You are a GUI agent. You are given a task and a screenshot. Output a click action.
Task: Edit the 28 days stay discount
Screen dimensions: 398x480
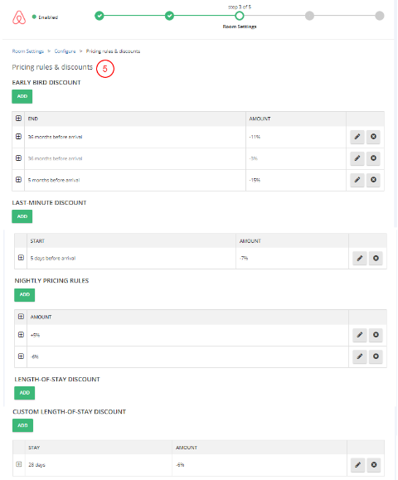357,465
